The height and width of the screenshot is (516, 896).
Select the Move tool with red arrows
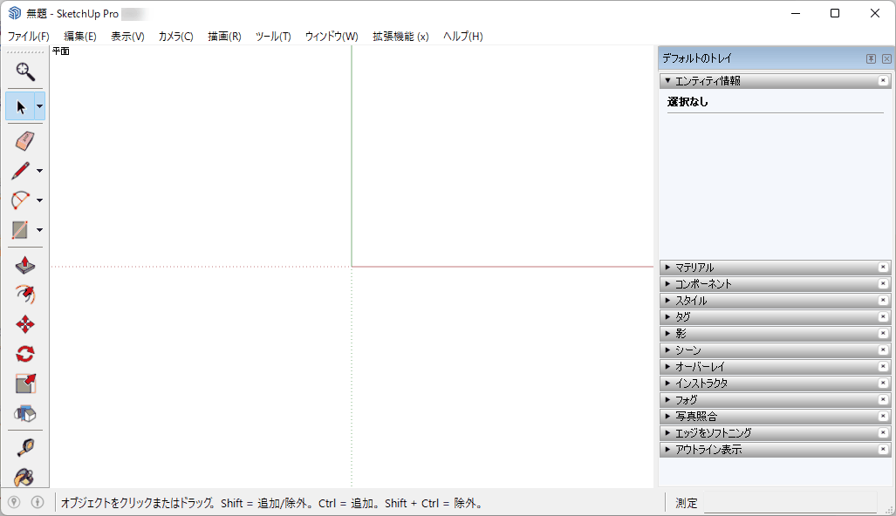pos(25,324)
